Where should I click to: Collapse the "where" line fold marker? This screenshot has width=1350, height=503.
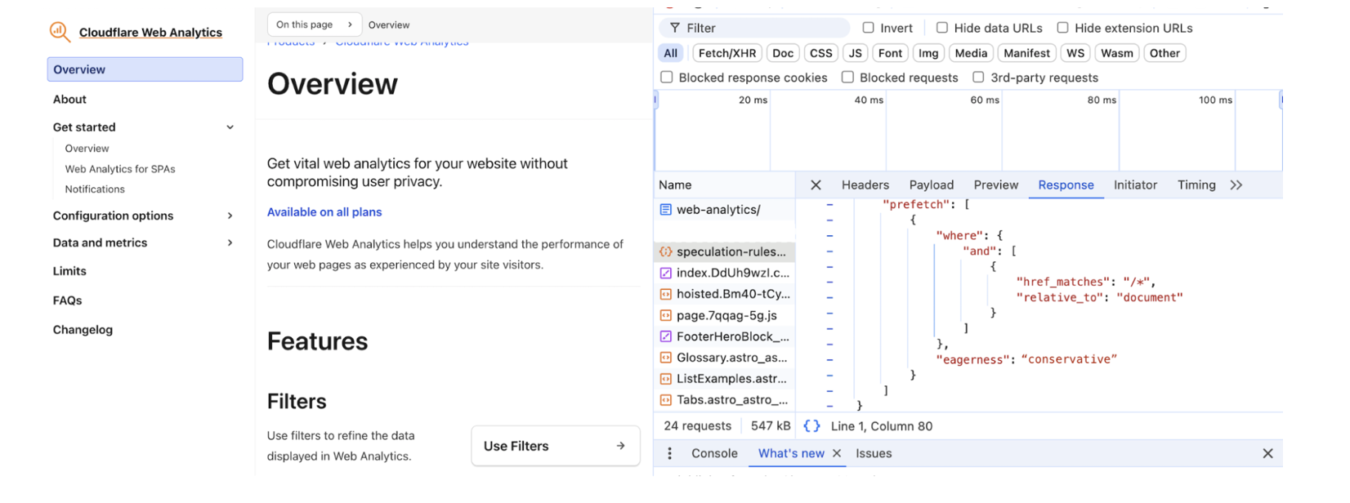point(829,236)
